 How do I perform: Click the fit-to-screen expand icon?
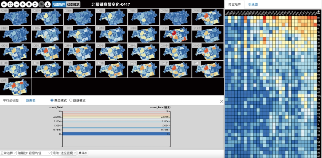pos(10,4)
